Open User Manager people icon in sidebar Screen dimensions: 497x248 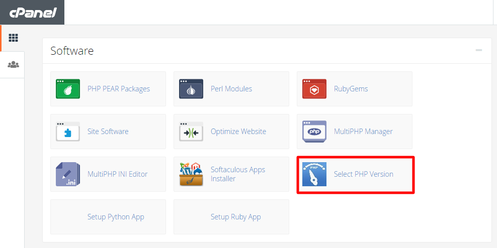(13, 65)
